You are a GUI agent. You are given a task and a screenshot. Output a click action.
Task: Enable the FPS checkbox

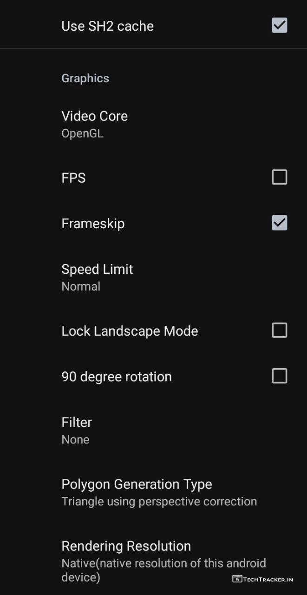279,177
